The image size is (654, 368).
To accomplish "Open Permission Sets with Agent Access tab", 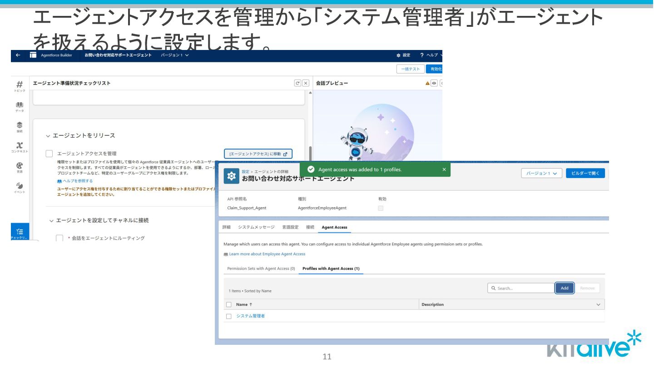I will coord(261,269).
